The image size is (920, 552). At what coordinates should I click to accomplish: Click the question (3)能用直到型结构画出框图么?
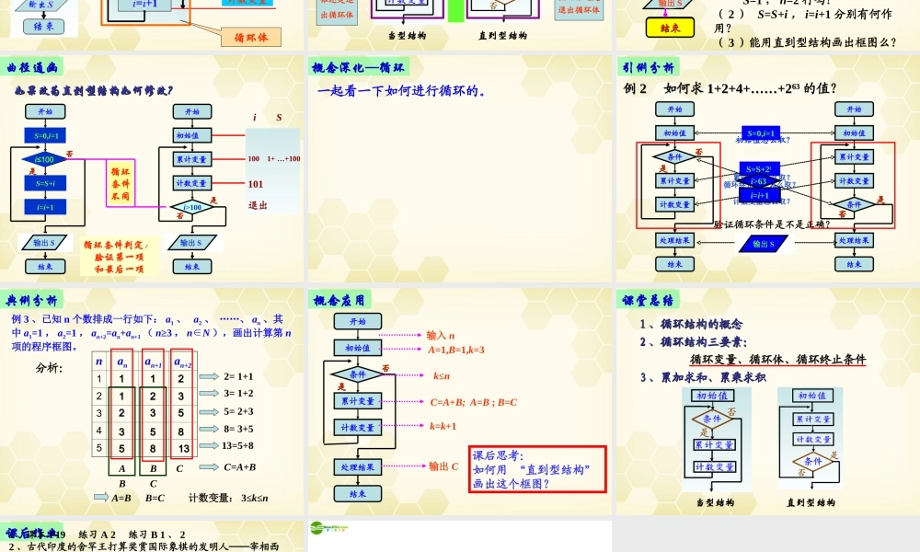click(x=808, y=42)
